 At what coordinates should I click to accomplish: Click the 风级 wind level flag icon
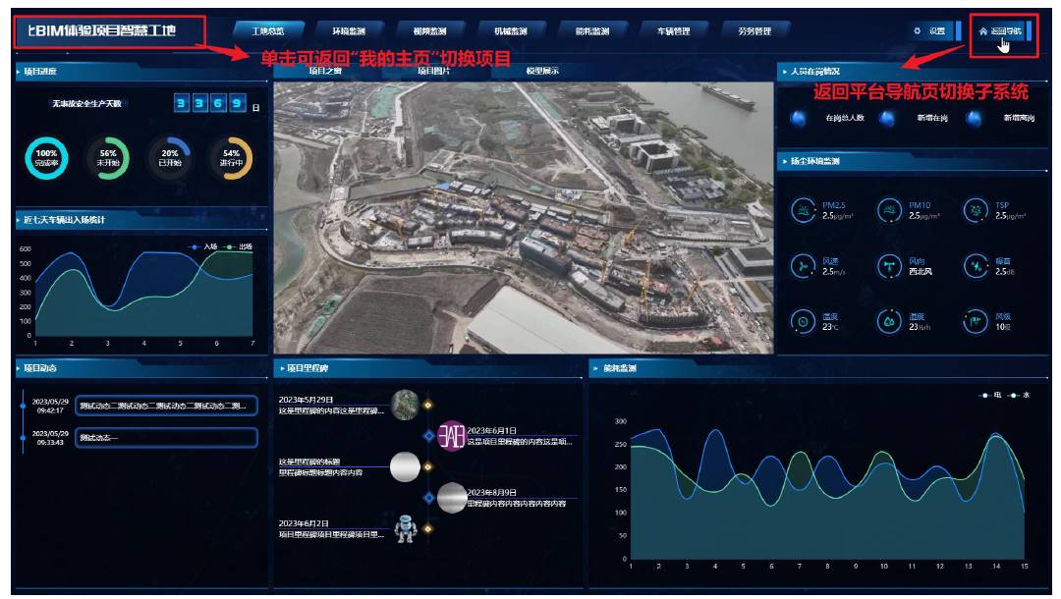tap(976, 321)
